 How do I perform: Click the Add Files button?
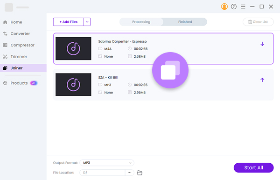click(x=69, y=22)
